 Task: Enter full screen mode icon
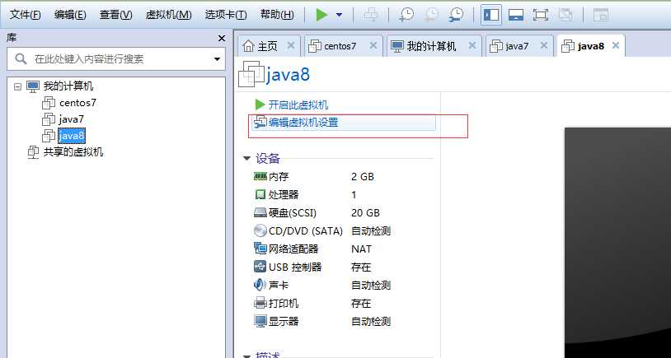click(x=541, y=15)
